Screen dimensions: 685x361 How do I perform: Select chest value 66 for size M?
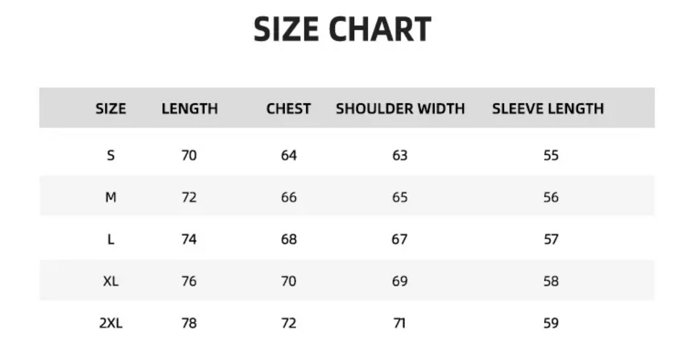[289, 198]
